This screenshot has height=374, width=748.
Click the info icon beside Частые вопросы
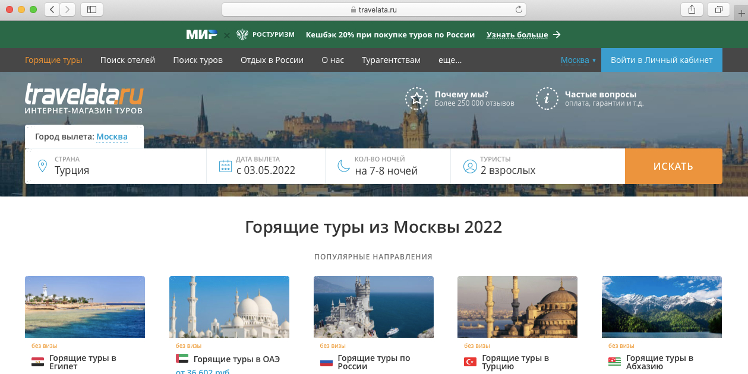547,99
